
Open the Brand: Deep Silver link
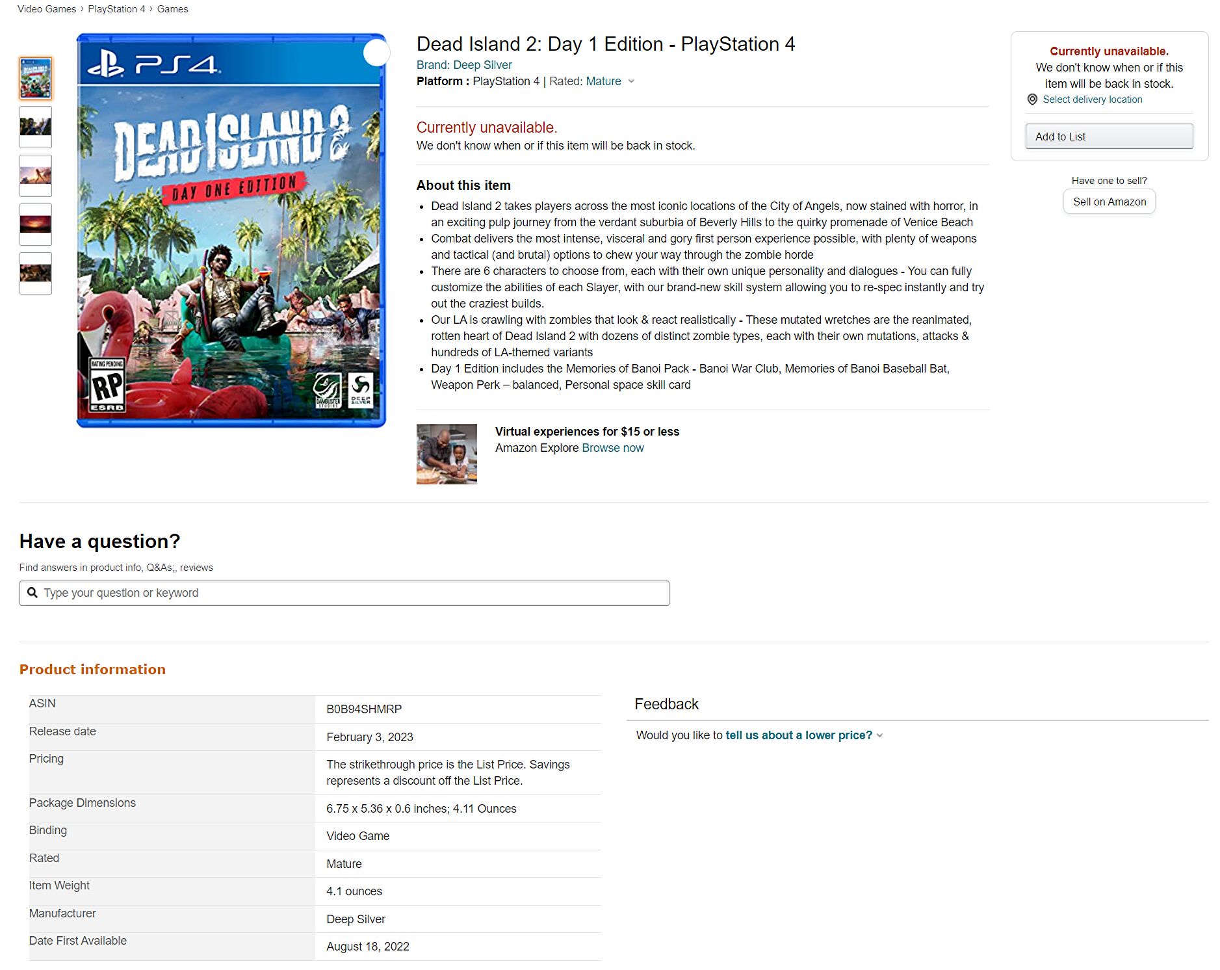click(464, 65)
